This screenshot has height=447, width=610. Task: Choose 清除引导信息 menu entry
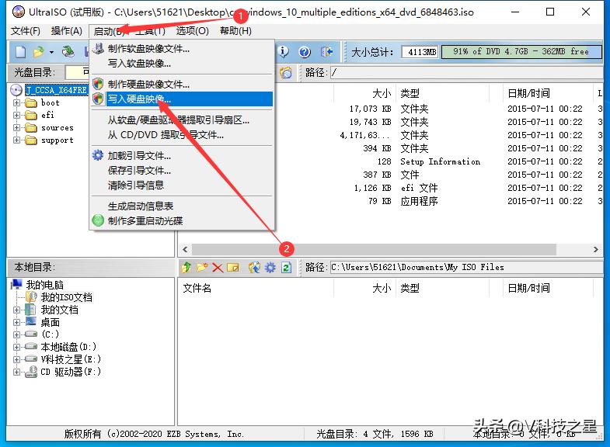click(182, 185)
